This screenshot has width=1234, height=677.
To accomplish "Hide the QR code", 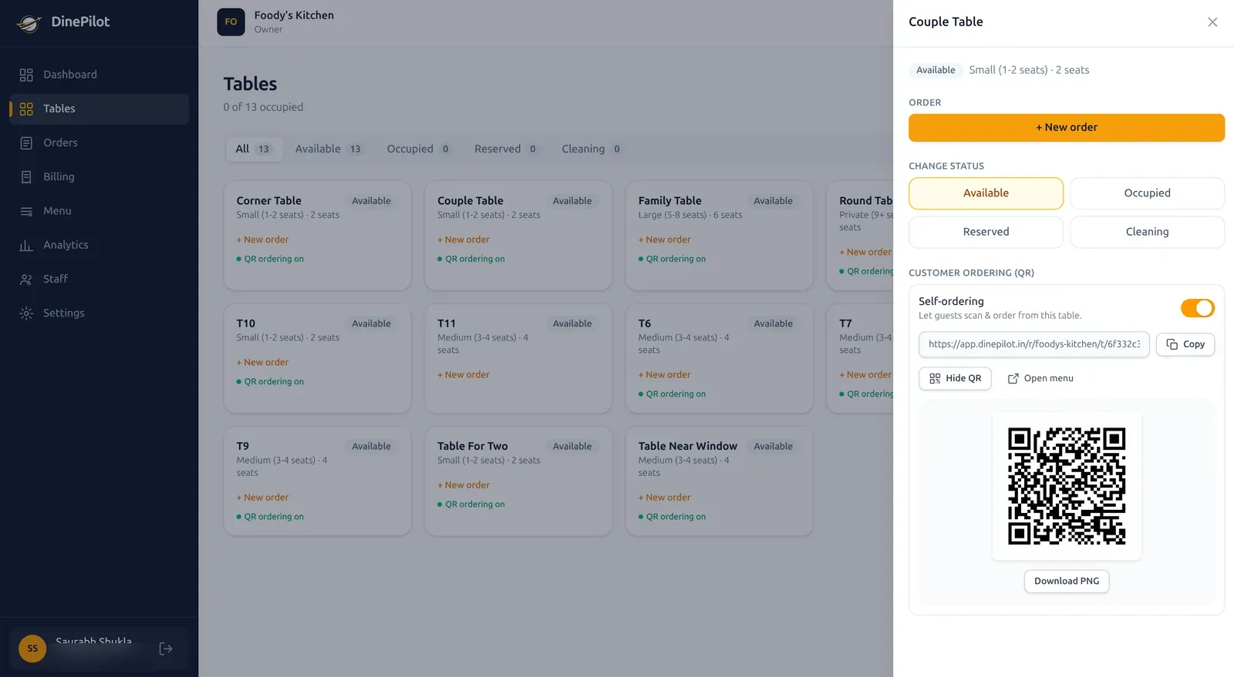I will (955, 378).
